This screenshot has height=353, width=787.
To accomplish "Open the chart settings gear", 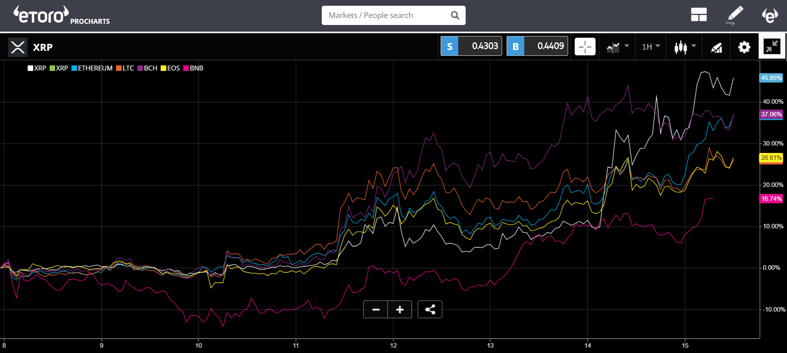I will tap(744, 47).
